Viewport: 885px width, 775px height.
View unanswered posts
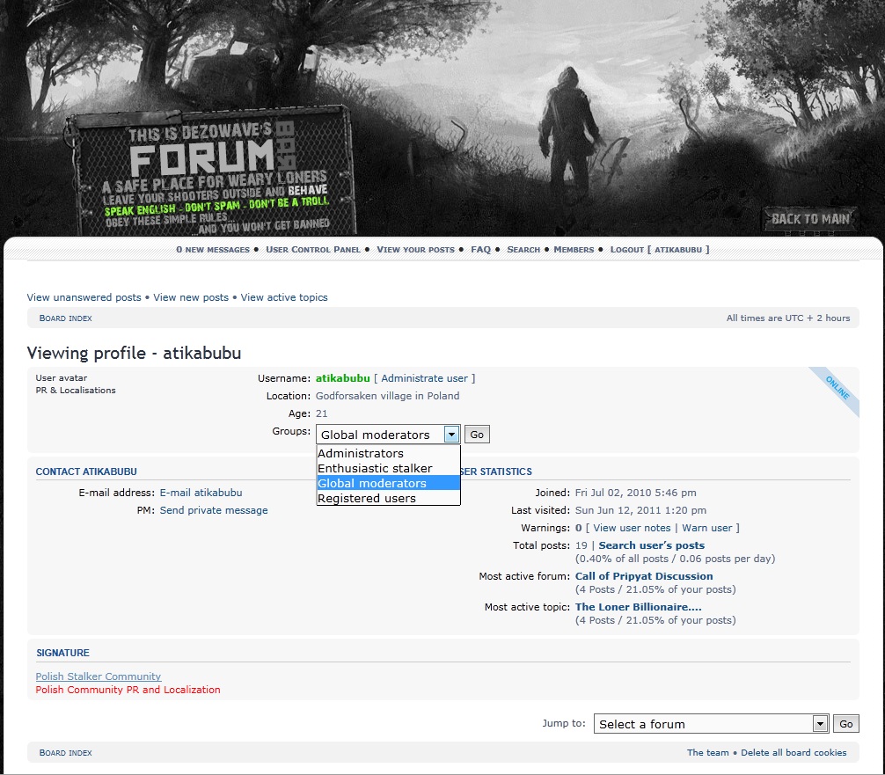[x=84, y=297]
